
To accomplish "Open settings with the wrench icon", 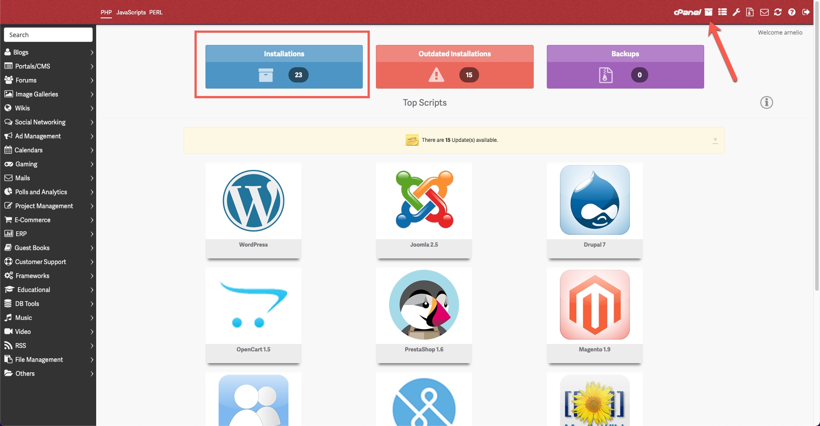I will coord(737,12).
